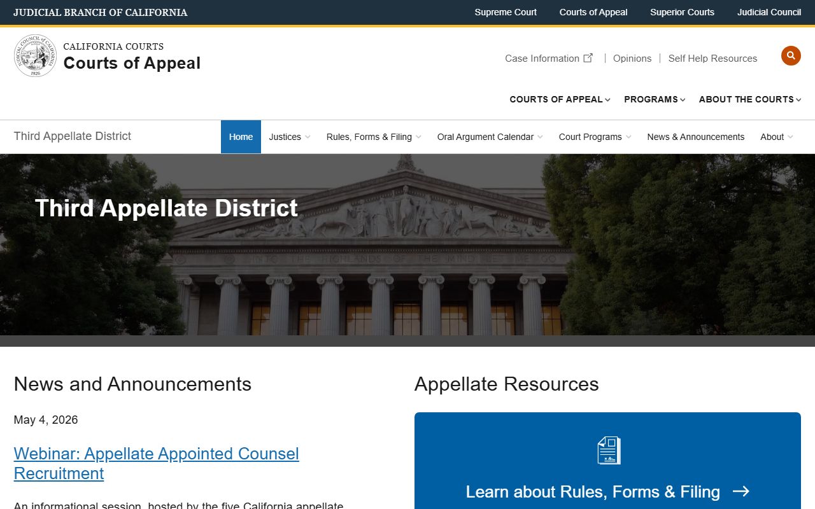Open the Webinar: Appellate Appointed Counsel Recruitment article

point(156,463)
